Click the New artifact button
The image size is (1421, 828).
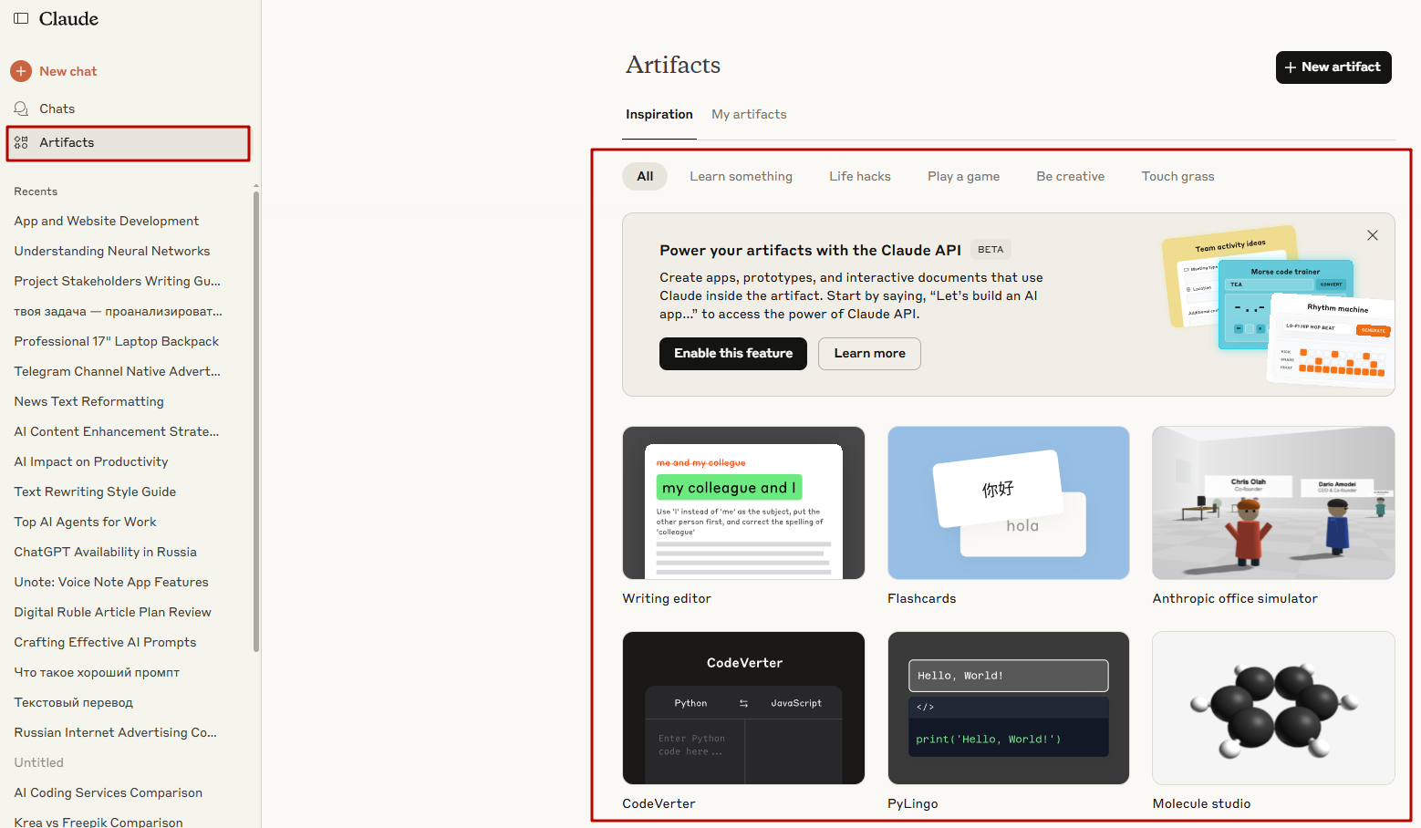(x=1333, y=67)
